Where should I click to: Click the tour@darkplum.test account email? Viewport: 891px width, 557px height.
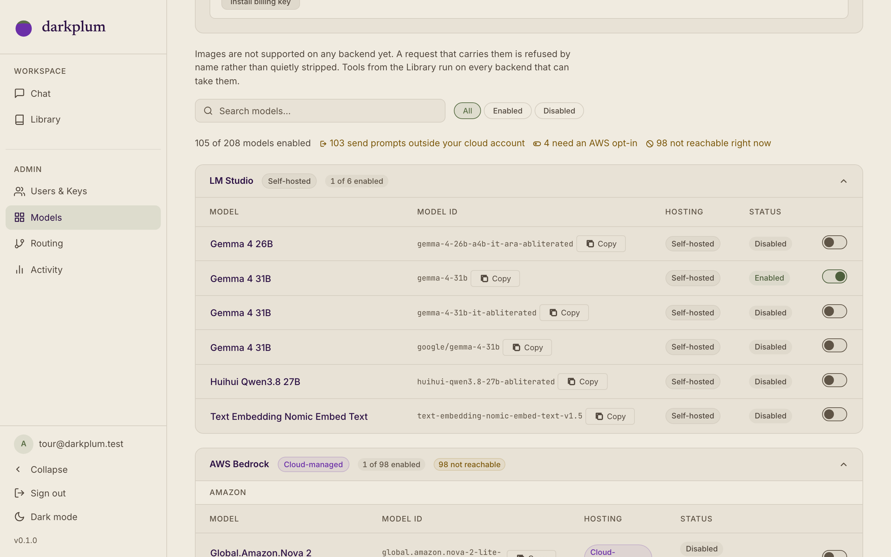click(x=81, y=444)
